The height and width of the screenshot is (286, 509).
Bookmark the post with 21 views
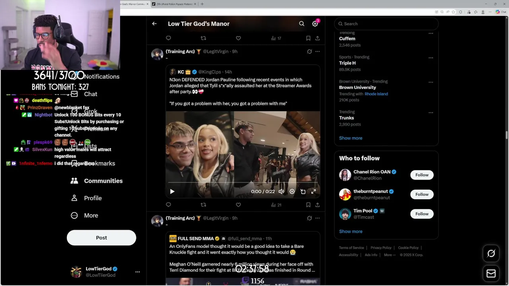[x=308, y=205]
